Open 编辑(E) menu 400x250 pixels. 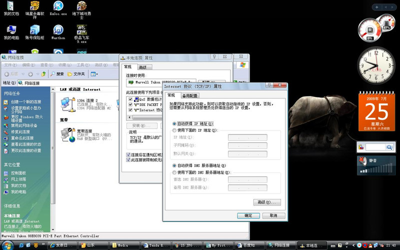pyautogui.click(x=28, y=65)
